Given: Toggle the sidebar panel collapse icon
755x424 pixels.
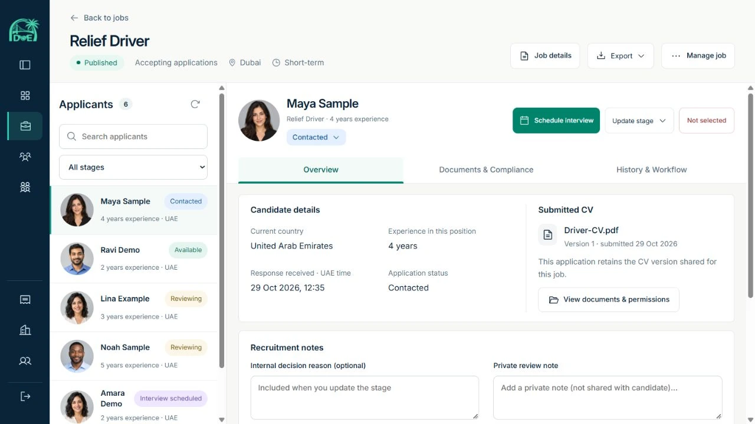Looking at the screenshot, I should [25, 65].
